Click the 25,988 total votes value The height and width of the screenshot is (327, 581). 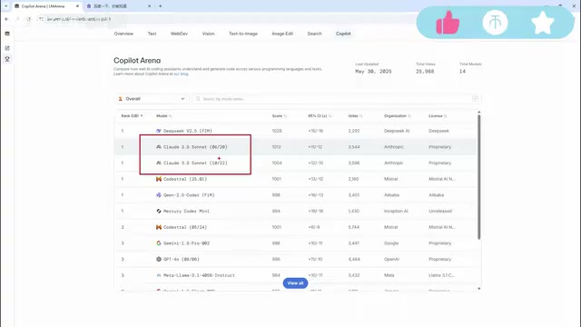[425, 71]
